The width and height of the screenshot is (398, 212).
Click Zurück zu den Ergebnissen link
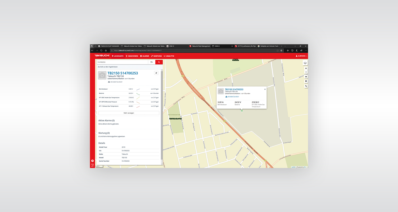tap(108, 67)
